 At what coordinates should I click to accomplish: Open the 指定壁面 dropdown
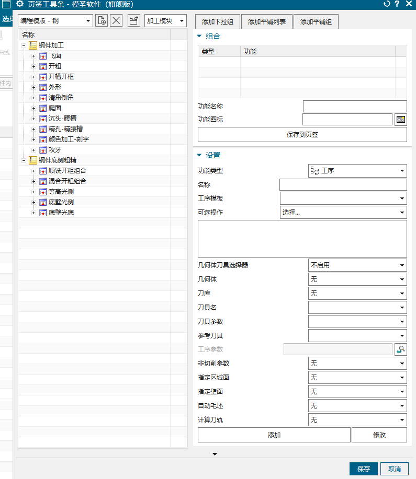(x=357, y=392)
